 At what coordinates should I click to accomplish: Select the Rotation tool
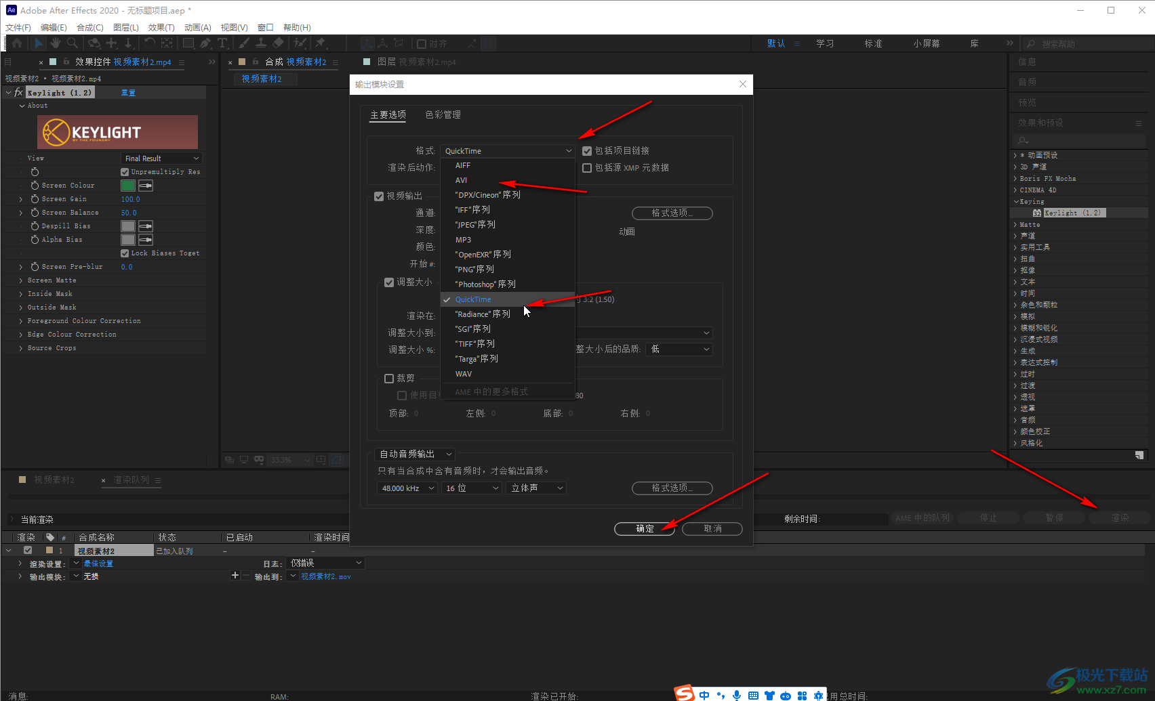[150, 43]
